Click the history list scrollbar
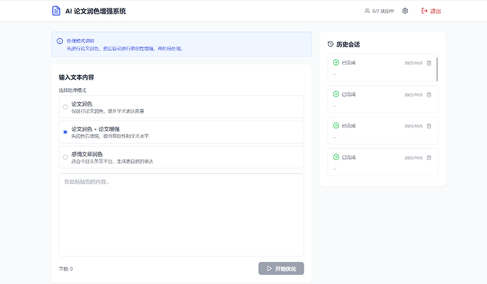 click(x=437, y=69)
